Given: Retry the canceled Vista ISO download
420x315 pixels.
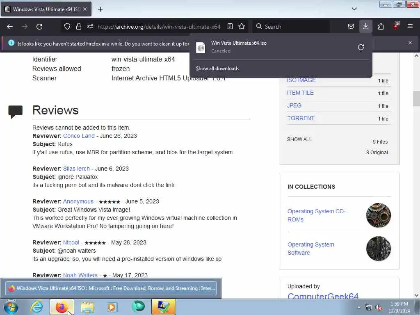Looking at the screenshot, I should pyautogui.click(x=361, y=47).
